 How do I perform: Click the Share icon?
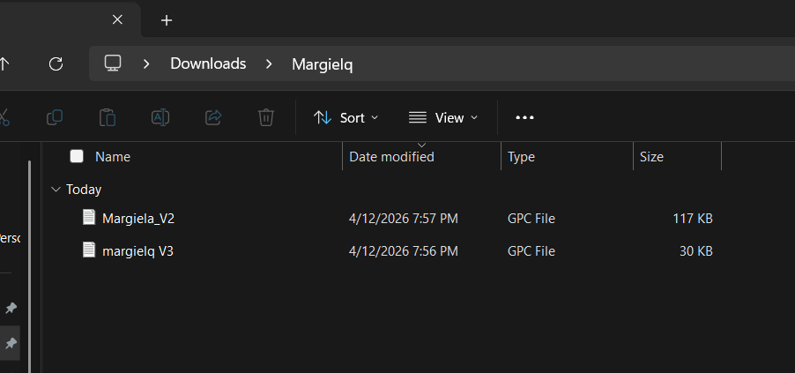point(213,117)
